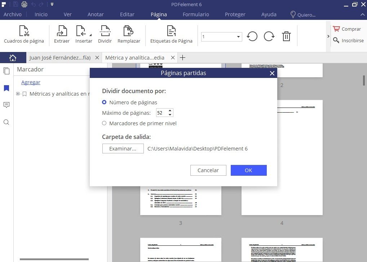
Task: Switch to the Ver tab
Action: point(68,14)
